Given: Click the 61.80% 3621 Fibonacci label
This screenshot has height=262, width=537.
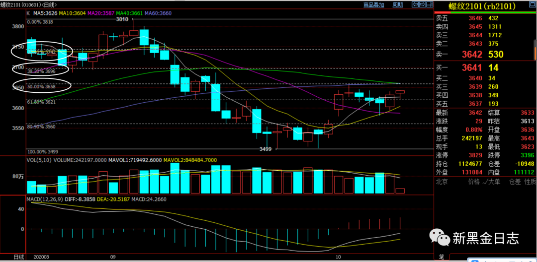Looking at the screenshot, I should 41,102.
